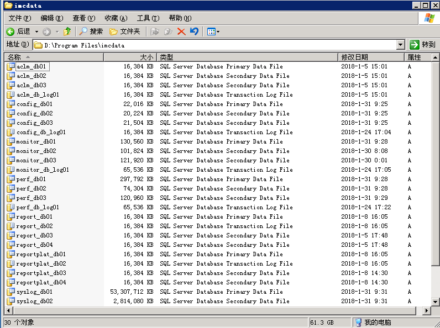Click the perf_db02 file name
Screen dimensions: 440x328
(31, 188)
